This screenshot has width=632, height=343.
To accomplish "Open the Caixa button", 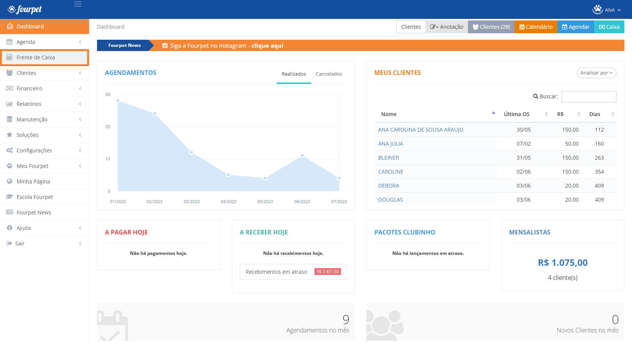I will pos(609,27).
